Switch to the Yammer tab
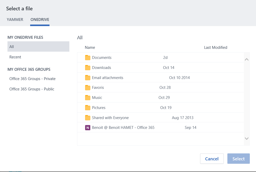Viewport: 256px width, 172px height. pyautogui.click(x=15, y=20)
